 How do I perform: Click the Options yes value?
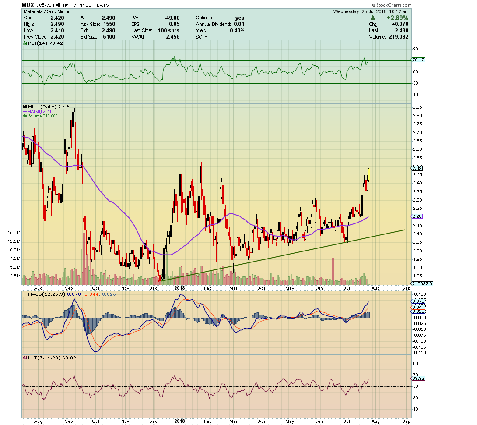240,18
